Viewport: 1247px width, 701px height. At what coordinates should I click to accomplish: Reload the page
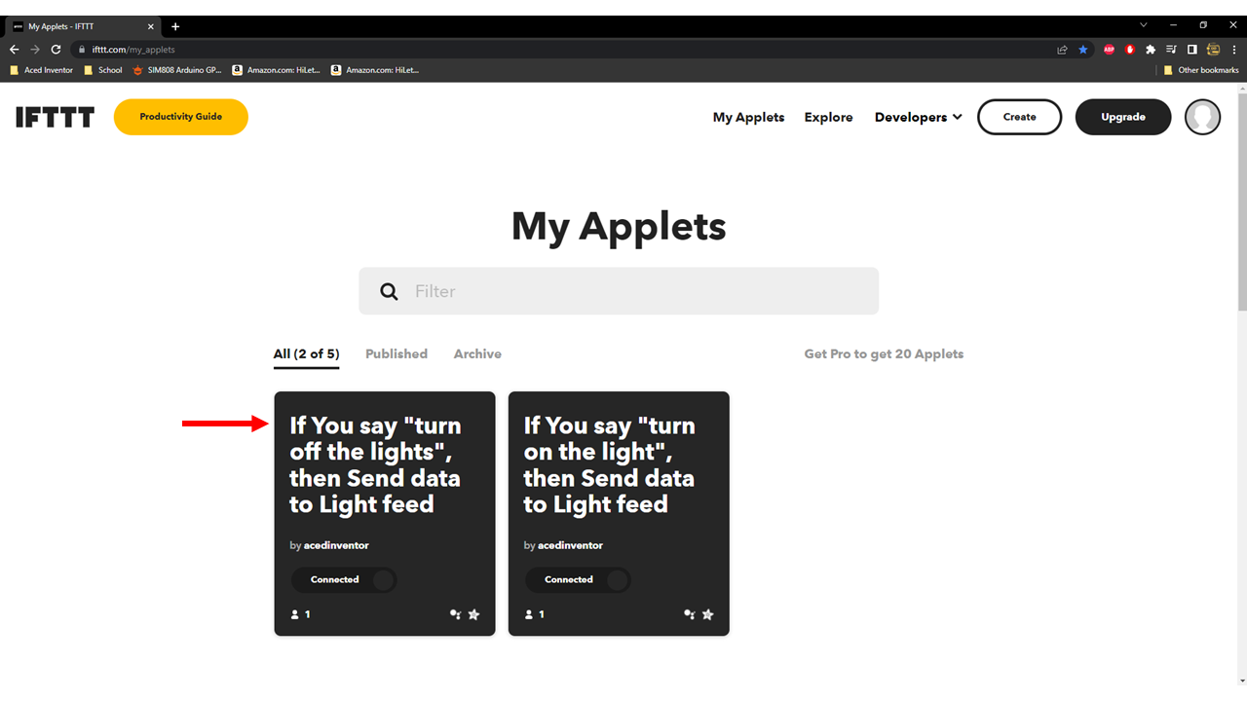pos(57,50)
